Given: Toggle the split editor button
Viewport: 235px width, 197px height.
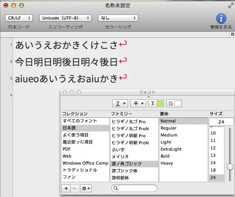Looking at the screenshot, I should [x=232, y=34].
